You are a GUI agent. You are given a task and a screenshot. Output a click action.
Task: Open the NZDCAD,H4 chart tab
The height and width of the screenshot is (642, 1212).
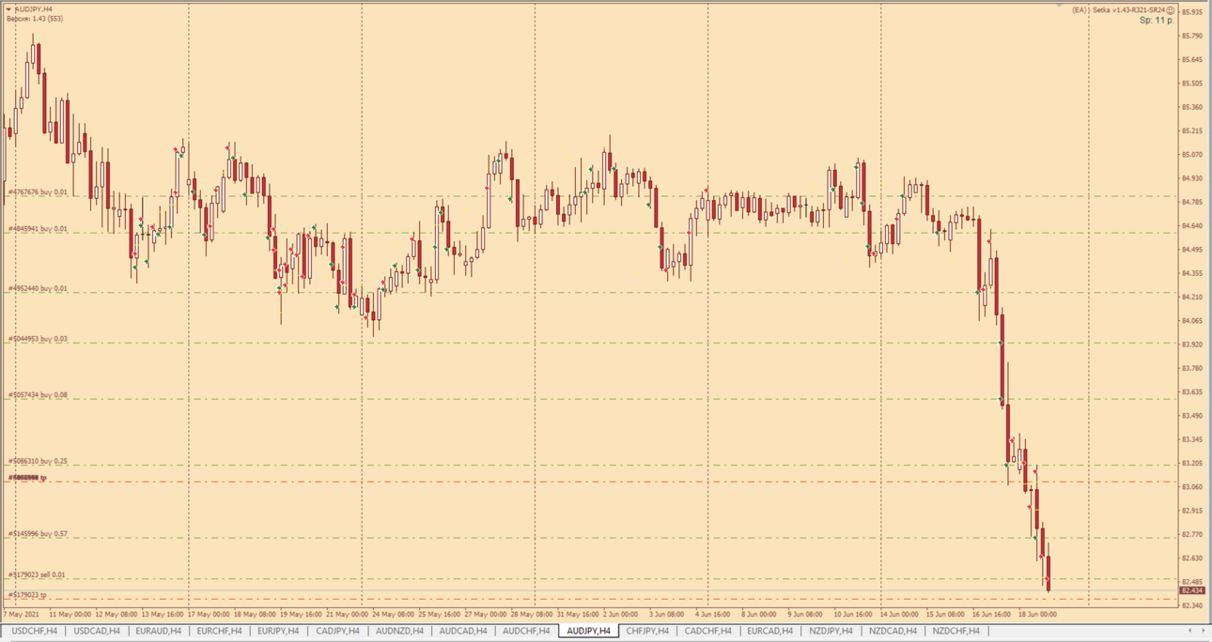(893, 631)
